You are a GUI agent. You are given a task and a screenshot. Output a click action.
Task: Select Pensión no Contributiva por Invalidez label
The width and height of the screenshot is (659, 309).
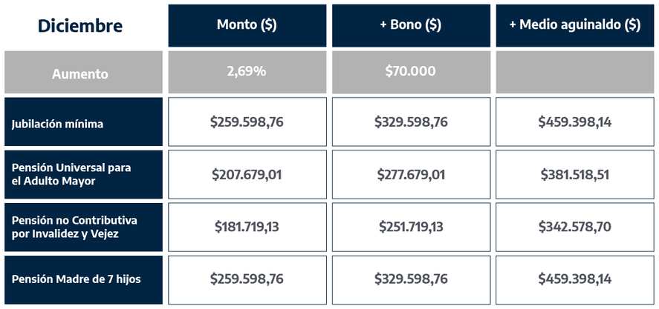pyautogui.click(x=74, y=227)
